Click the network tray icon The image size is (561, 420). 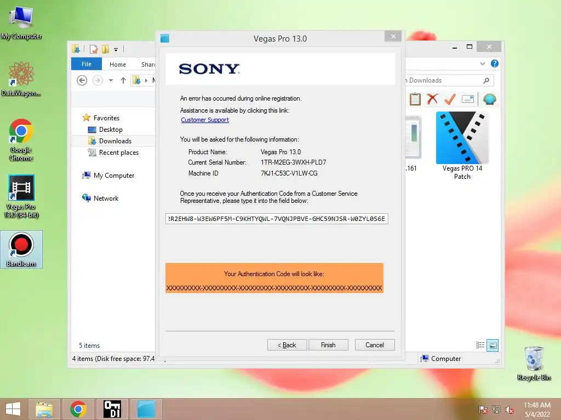click(496, 410)
